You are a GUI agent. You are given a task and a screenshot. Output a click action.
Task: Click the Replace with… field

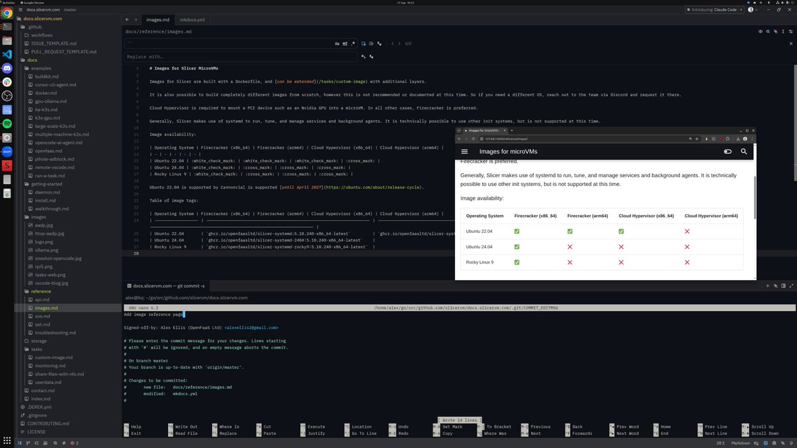pos(241,57)
